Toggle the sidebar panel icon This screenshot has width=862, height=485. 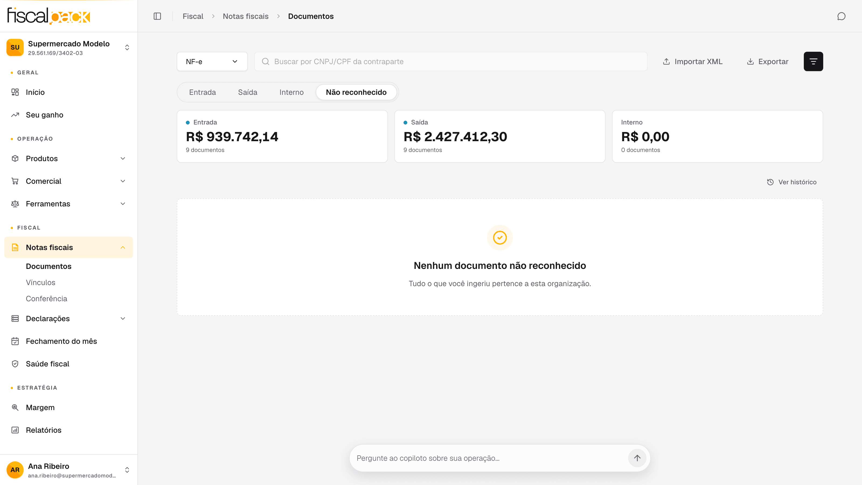[x=157, y=16]
